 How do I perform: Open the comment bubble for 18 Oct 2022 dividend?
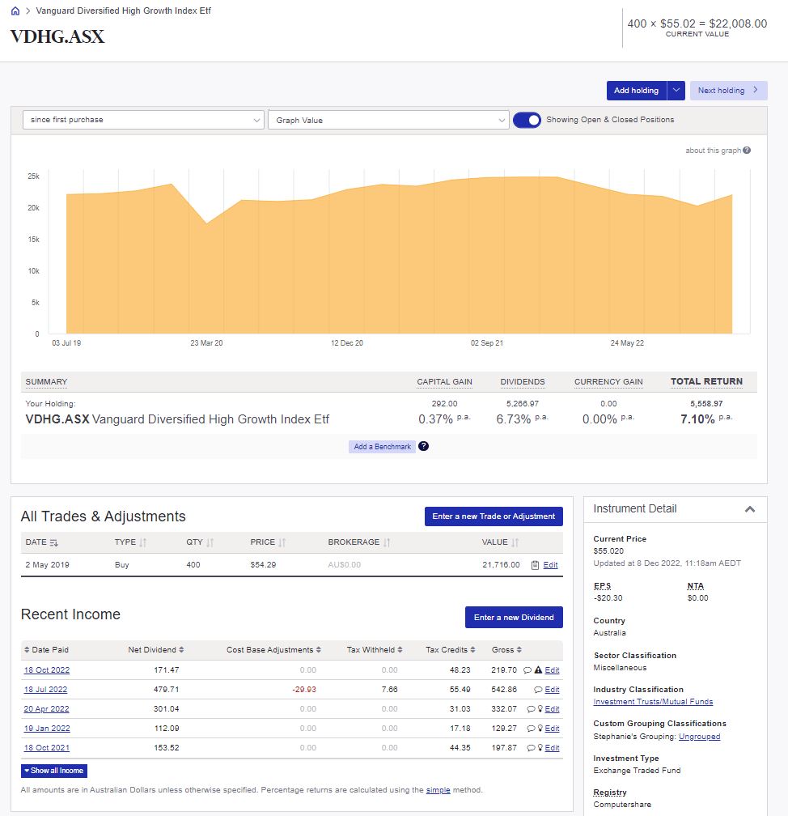point(527,670)
